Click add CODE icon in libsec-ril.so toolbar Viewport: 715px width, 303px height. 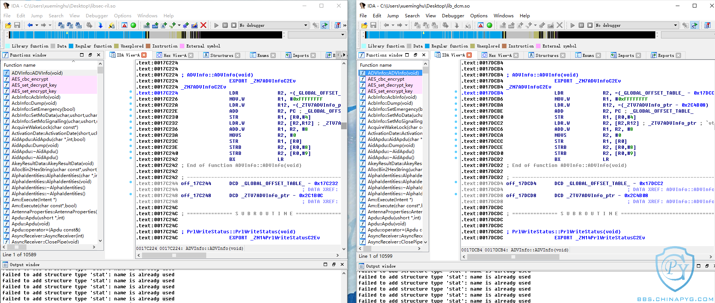pyautogui.click(x=147, y=25)
